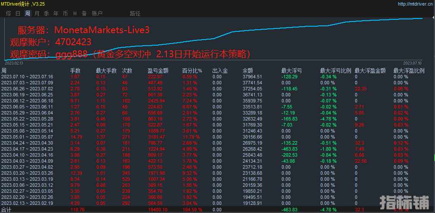
Task: Select row 2023.03.13 ~ 2023.03.19
Action: click(217, 179)
